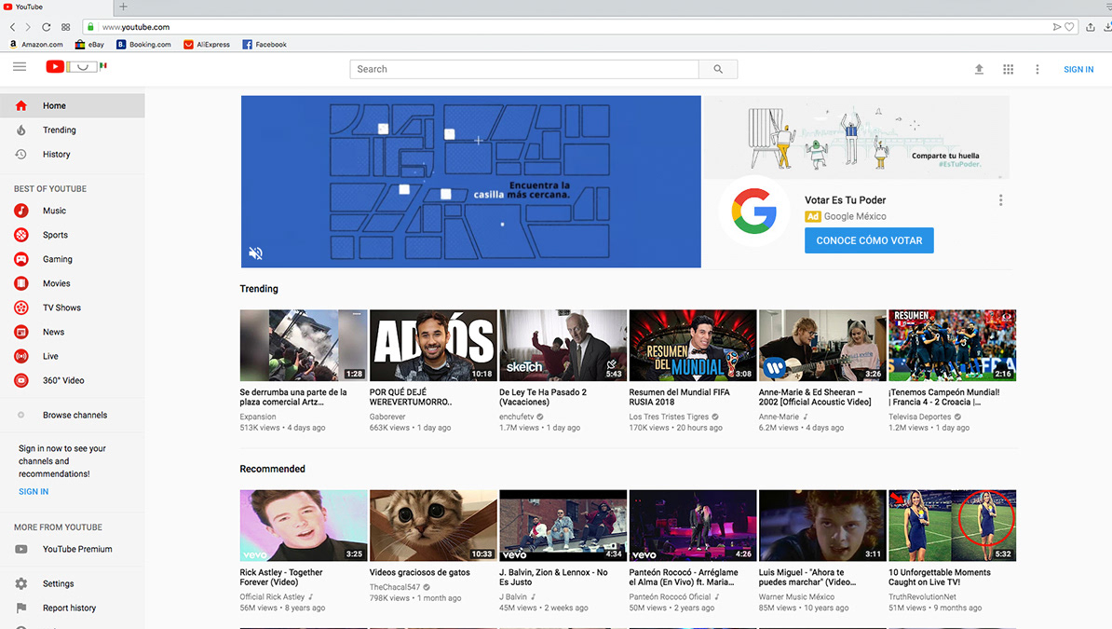Screen dimensions: 1112x629
Task: Click the TV Shows icon
Action: click(x=21, y=308)
